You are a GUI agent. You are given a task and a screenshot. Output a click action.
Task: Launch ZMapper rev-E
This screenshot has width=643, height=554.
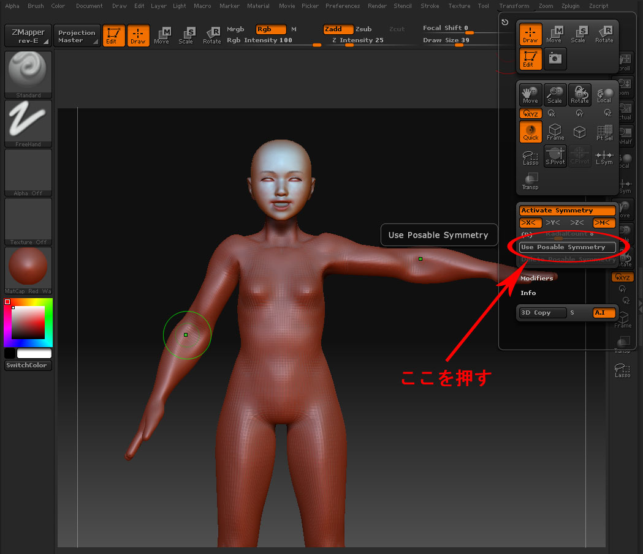[28, 36]
